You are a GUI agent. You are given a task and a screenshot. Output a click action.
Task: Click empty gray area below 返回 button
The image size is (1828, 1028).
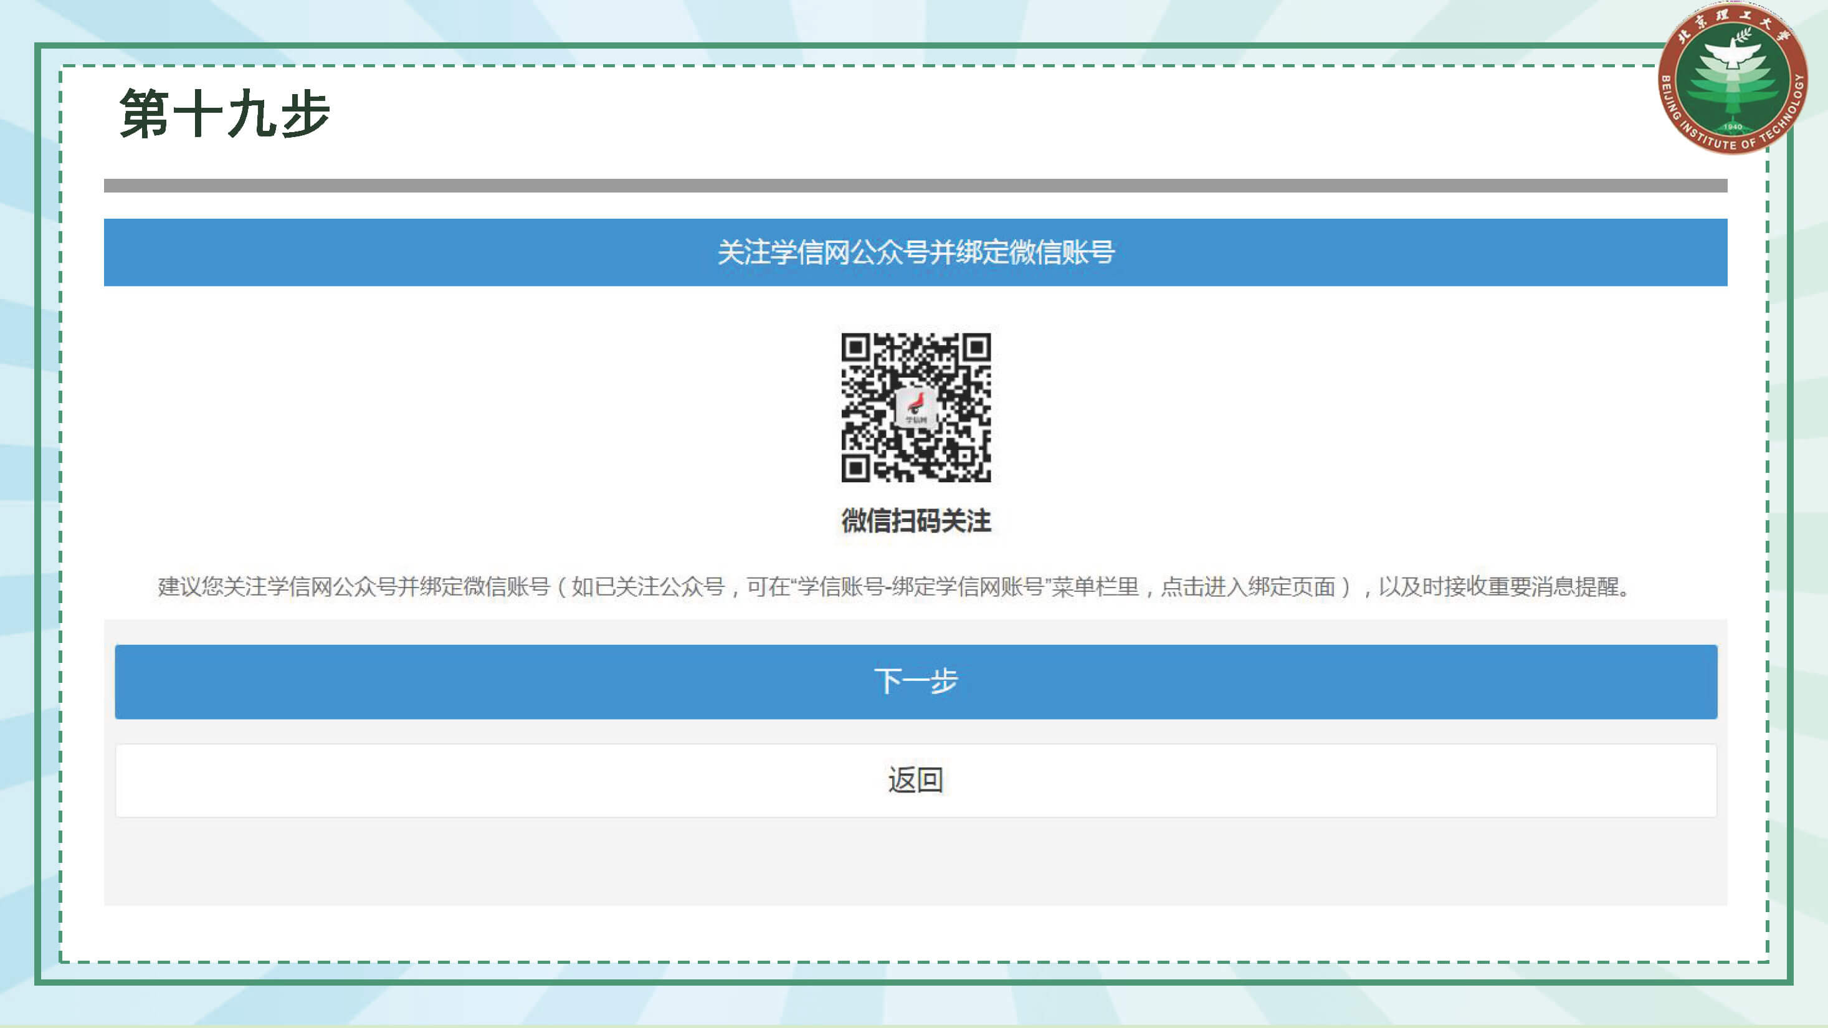coord(915,862)
